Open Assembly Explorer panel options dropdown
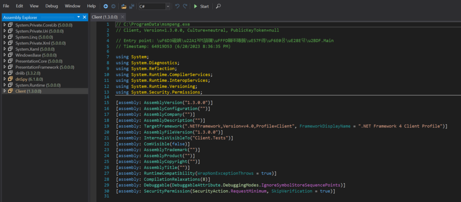 click(x=78, y=18)
